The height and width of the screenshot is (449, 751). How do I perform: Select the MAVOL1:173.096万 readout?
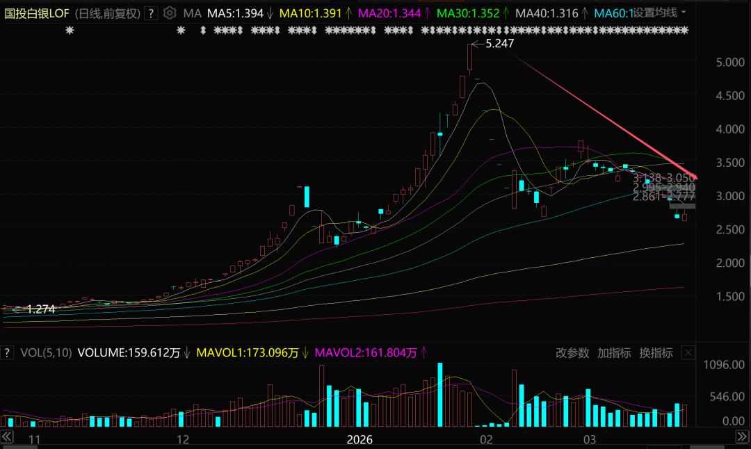(248, 353)
